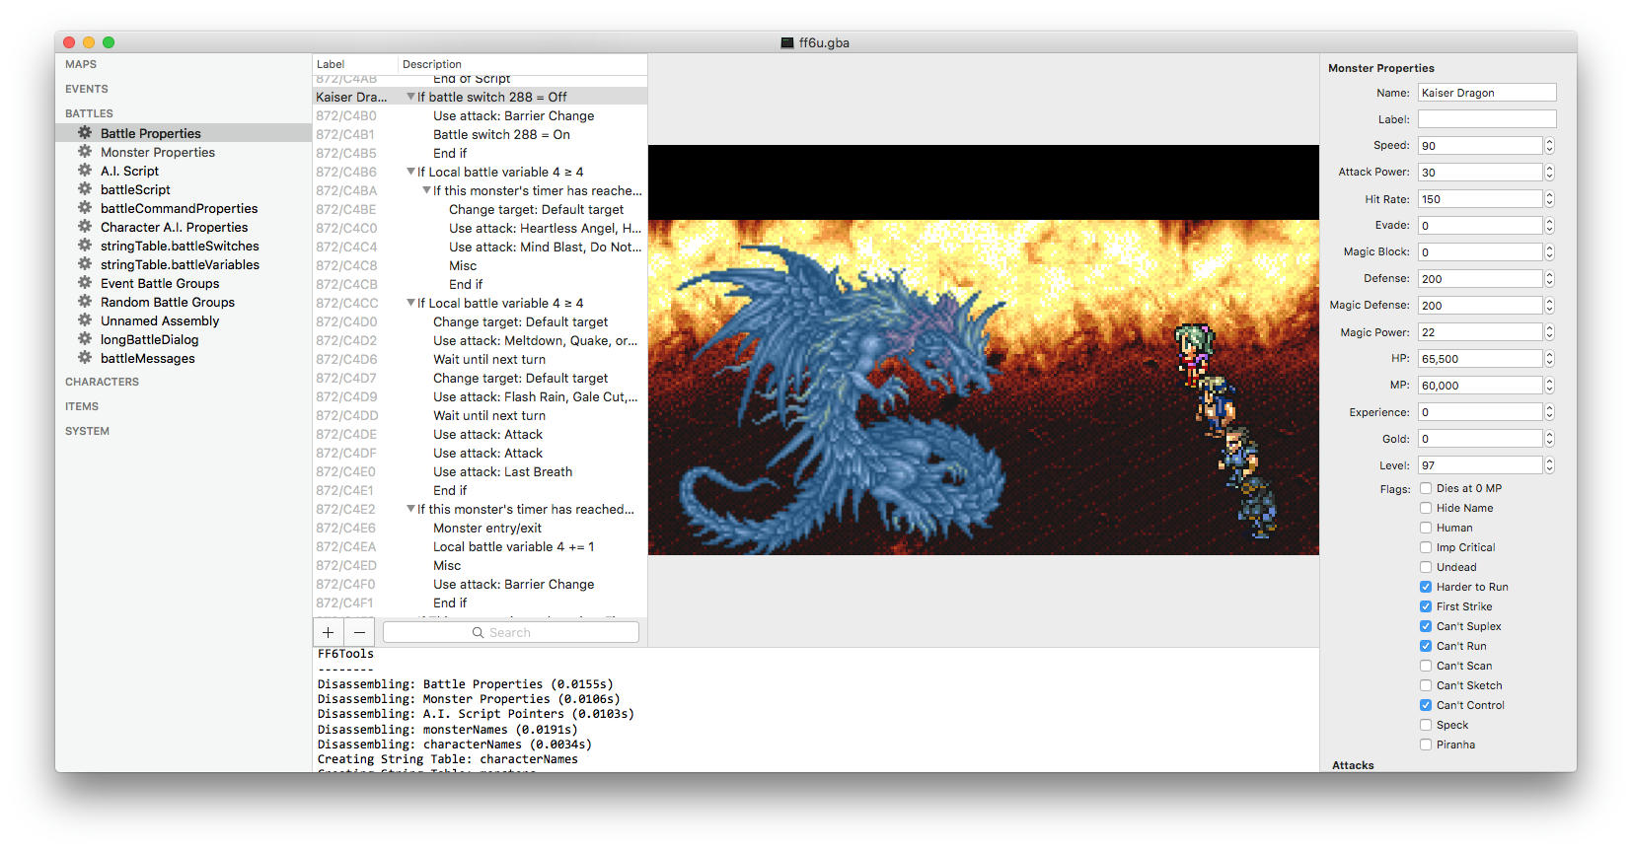Viewport: 1632px width, 851px height.
Task: Collapse the 'If this monster's timer has reache...' nested block
Action: 426,190
